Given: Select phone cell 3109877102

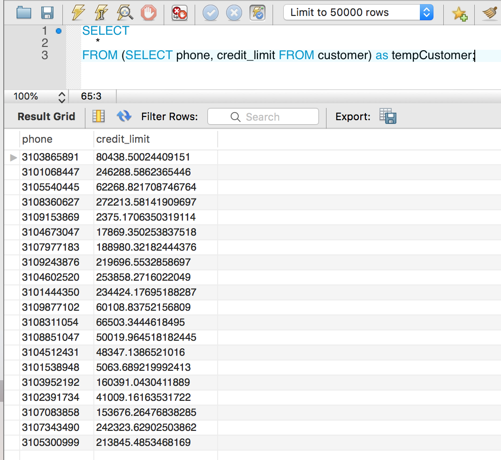Looking at the screenshot, I should click(57, 307).
